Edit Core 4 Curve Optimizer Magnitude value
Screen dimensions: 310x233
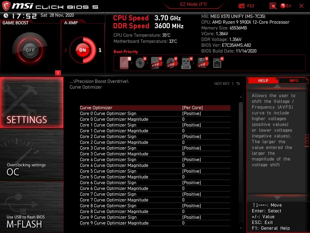[183, 165]
